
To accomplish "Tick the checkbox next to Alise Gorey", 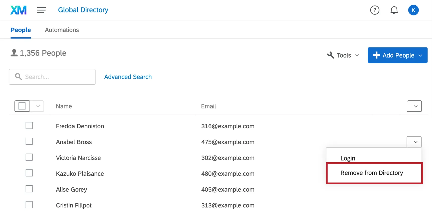I will point(29,189).
